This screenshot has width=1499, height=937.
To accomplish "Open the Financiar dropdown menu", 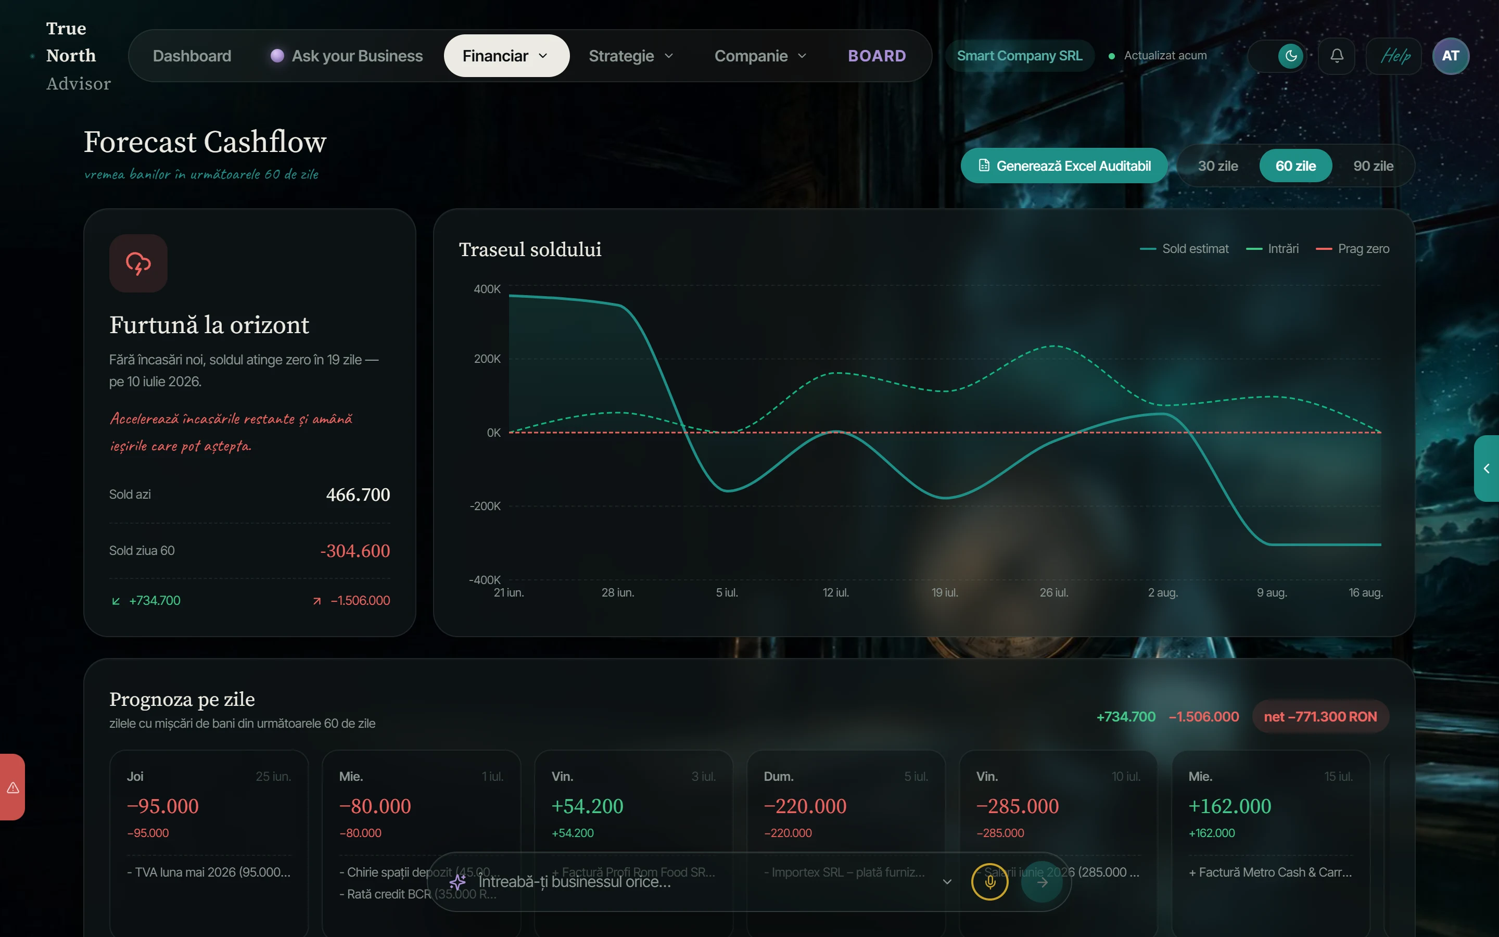I will pos(506,56).
